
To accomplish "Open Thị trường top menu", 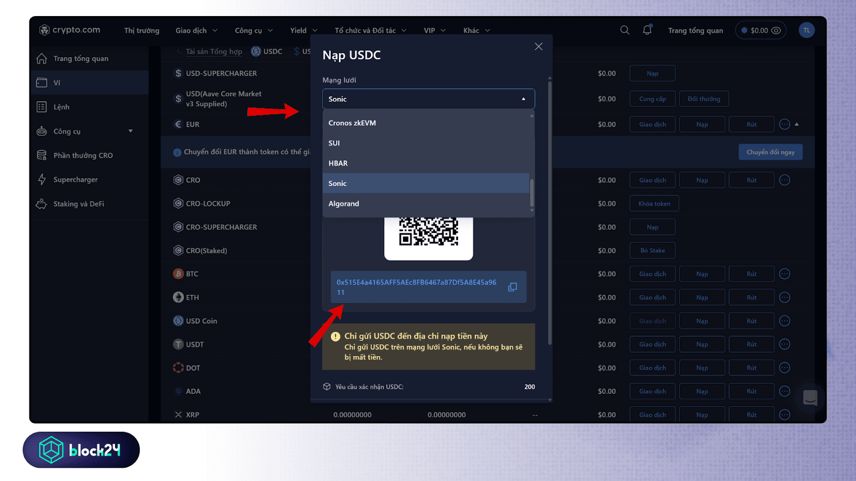I will 142,30.
